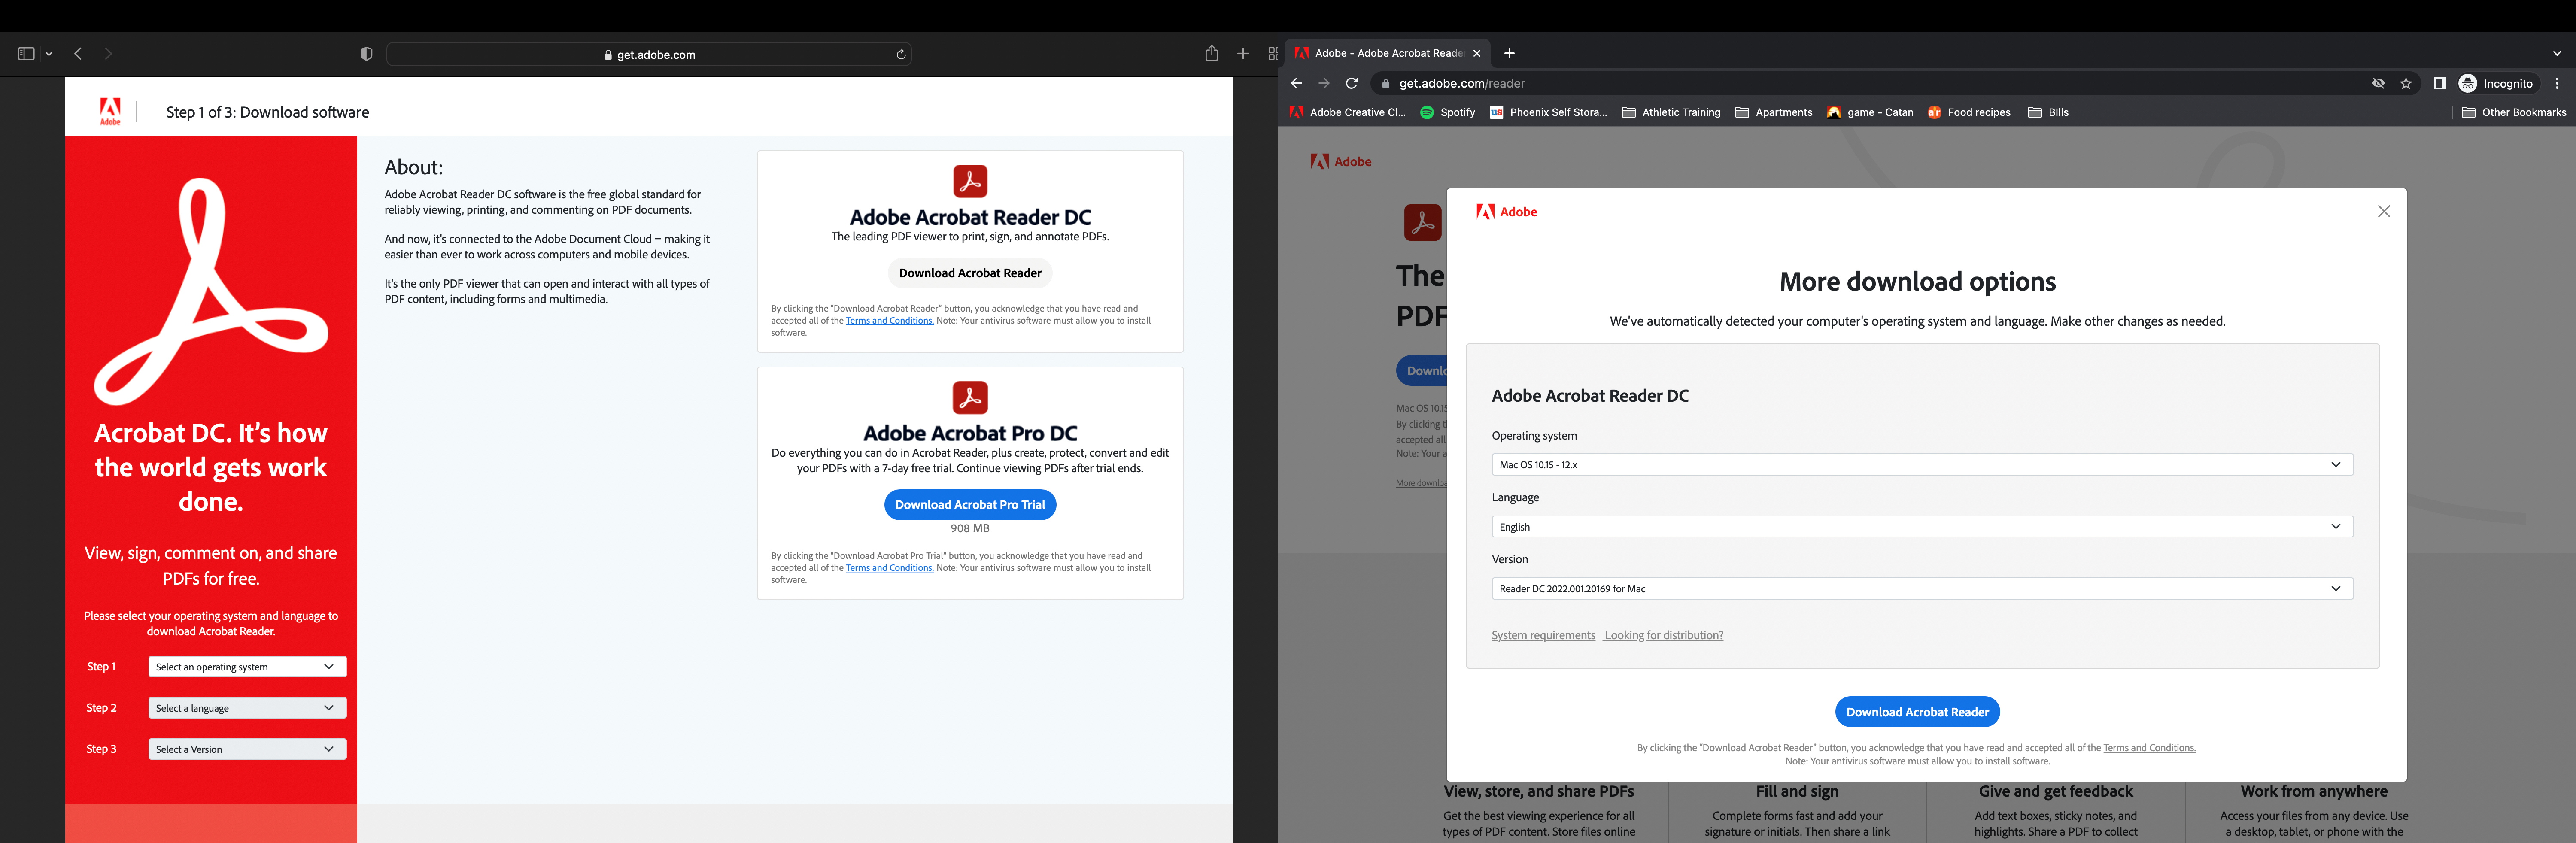The image size is (2576, 843).
Task: Open Safari share icon
Action: (1211, 54)
